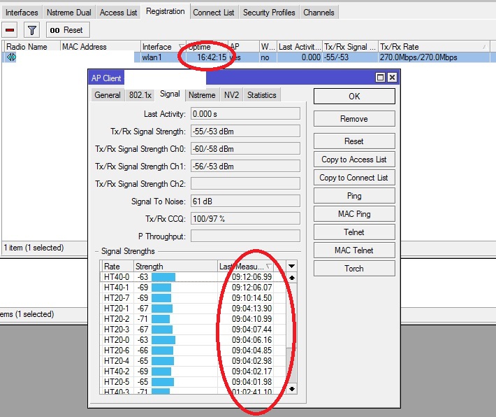Click the Reset button in AP Client dialog
The width and height of the screenshot is (496, 417).
point(354,141)
